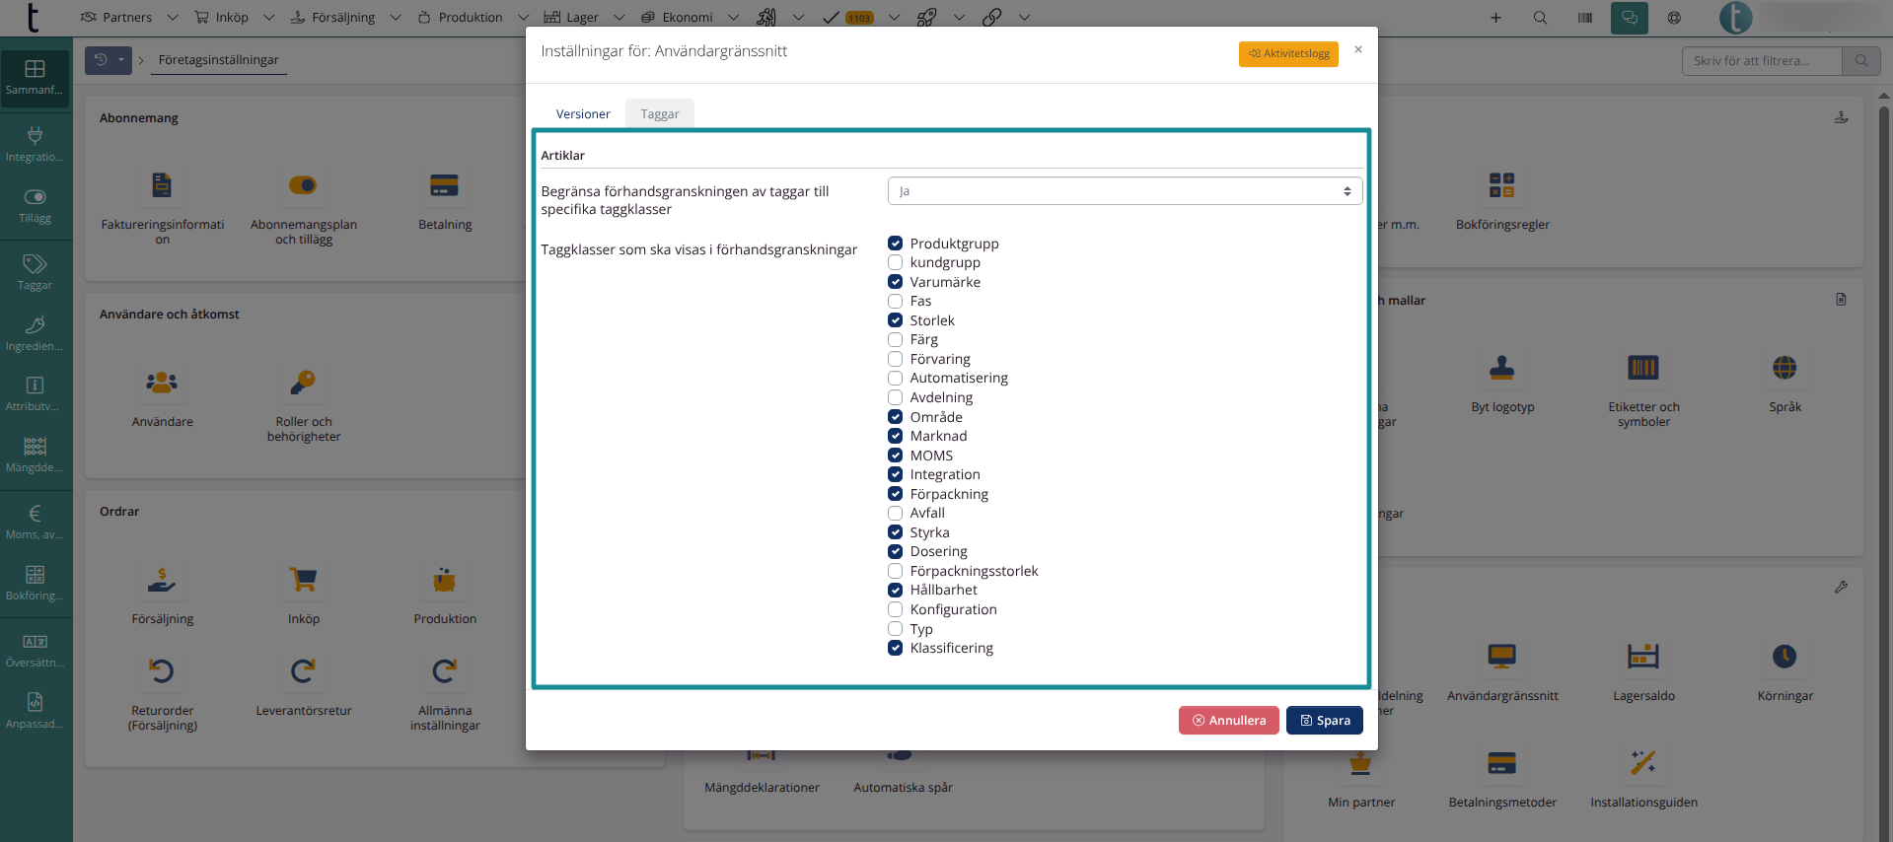This screenshot has width=1893, height=842.
Task: Open Integrationer in the sidebar
Action: click(x=35, y=145)
